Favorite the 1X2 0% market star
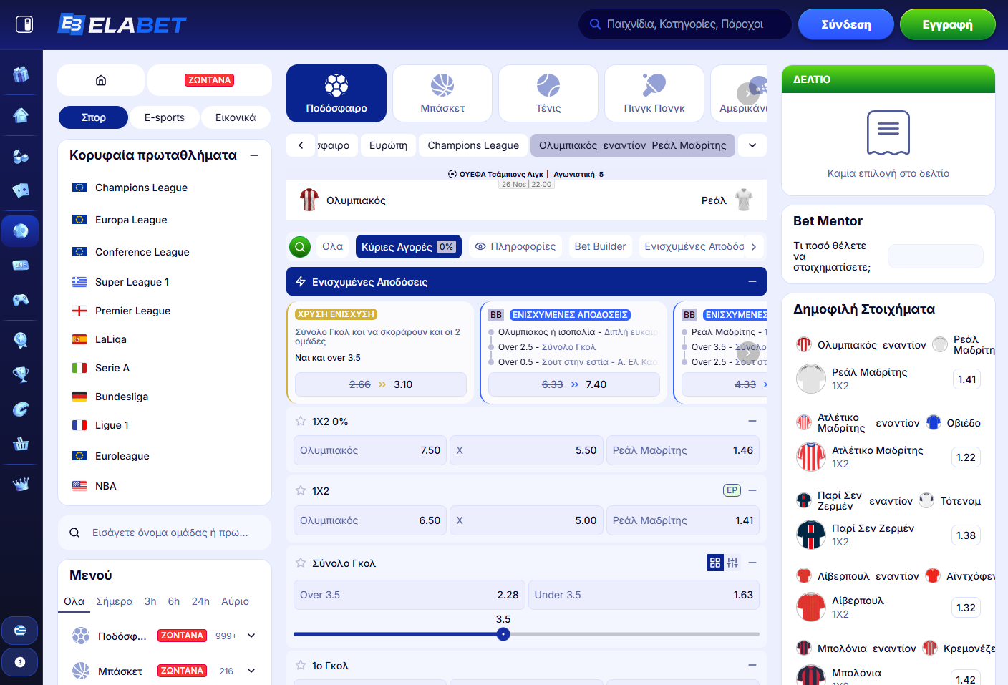 click(301, 422)
